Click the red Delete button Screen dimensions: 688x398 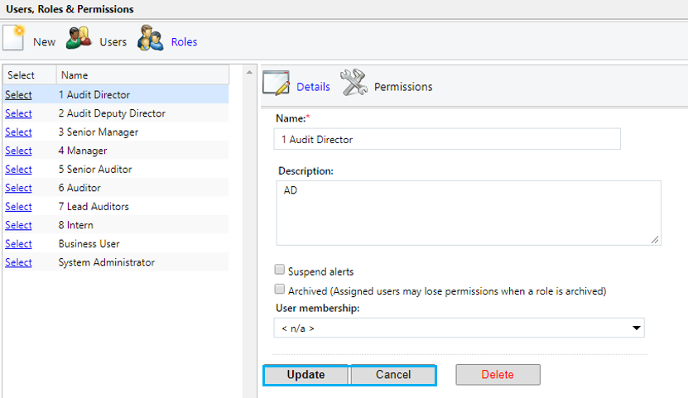coord(498,375)
